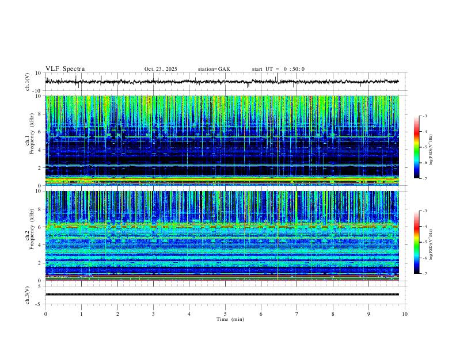Viewport: 456px width, 352px height.
Task: Click the "2" tick on ch.2 frequency axis
Action: [x=40, y=263]
